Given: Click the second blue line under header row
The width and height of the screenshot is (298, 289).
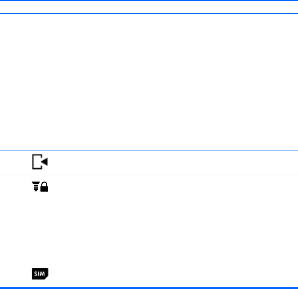Looking at the screenshot, I should coord(149,14).
